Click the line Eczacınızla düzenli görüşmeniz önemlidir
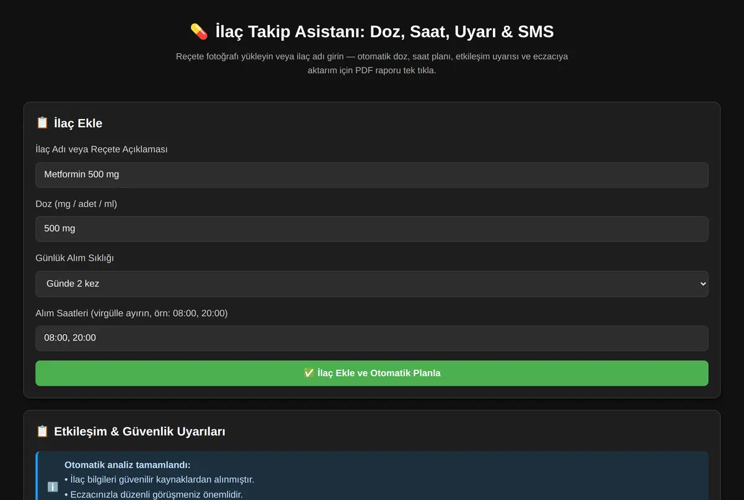The height and width of the screenshot is (500, 744). 154,495
